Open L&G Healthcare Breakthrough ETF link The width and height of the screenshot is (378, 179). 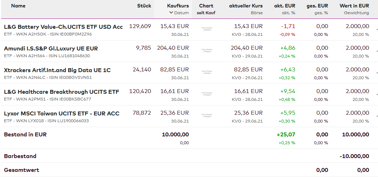click(61, 92)
